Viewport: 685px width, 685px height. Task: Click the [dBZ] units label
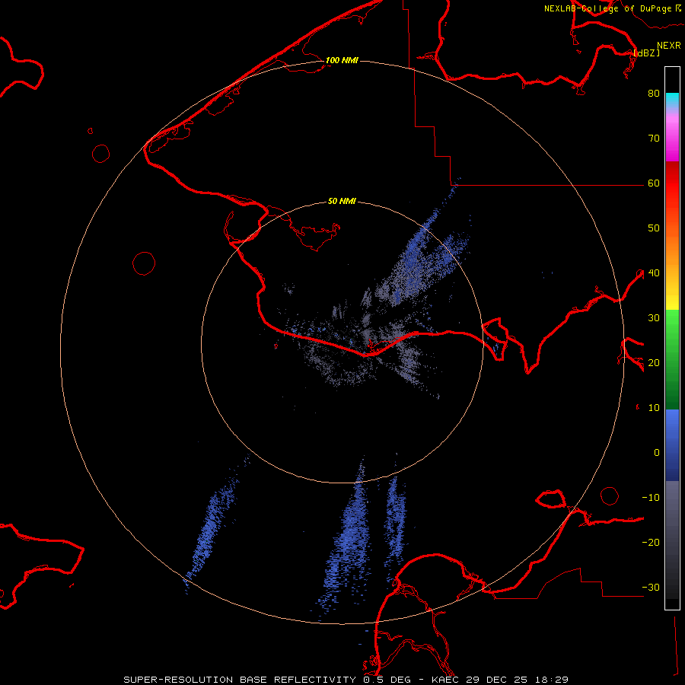pos(646,53)
